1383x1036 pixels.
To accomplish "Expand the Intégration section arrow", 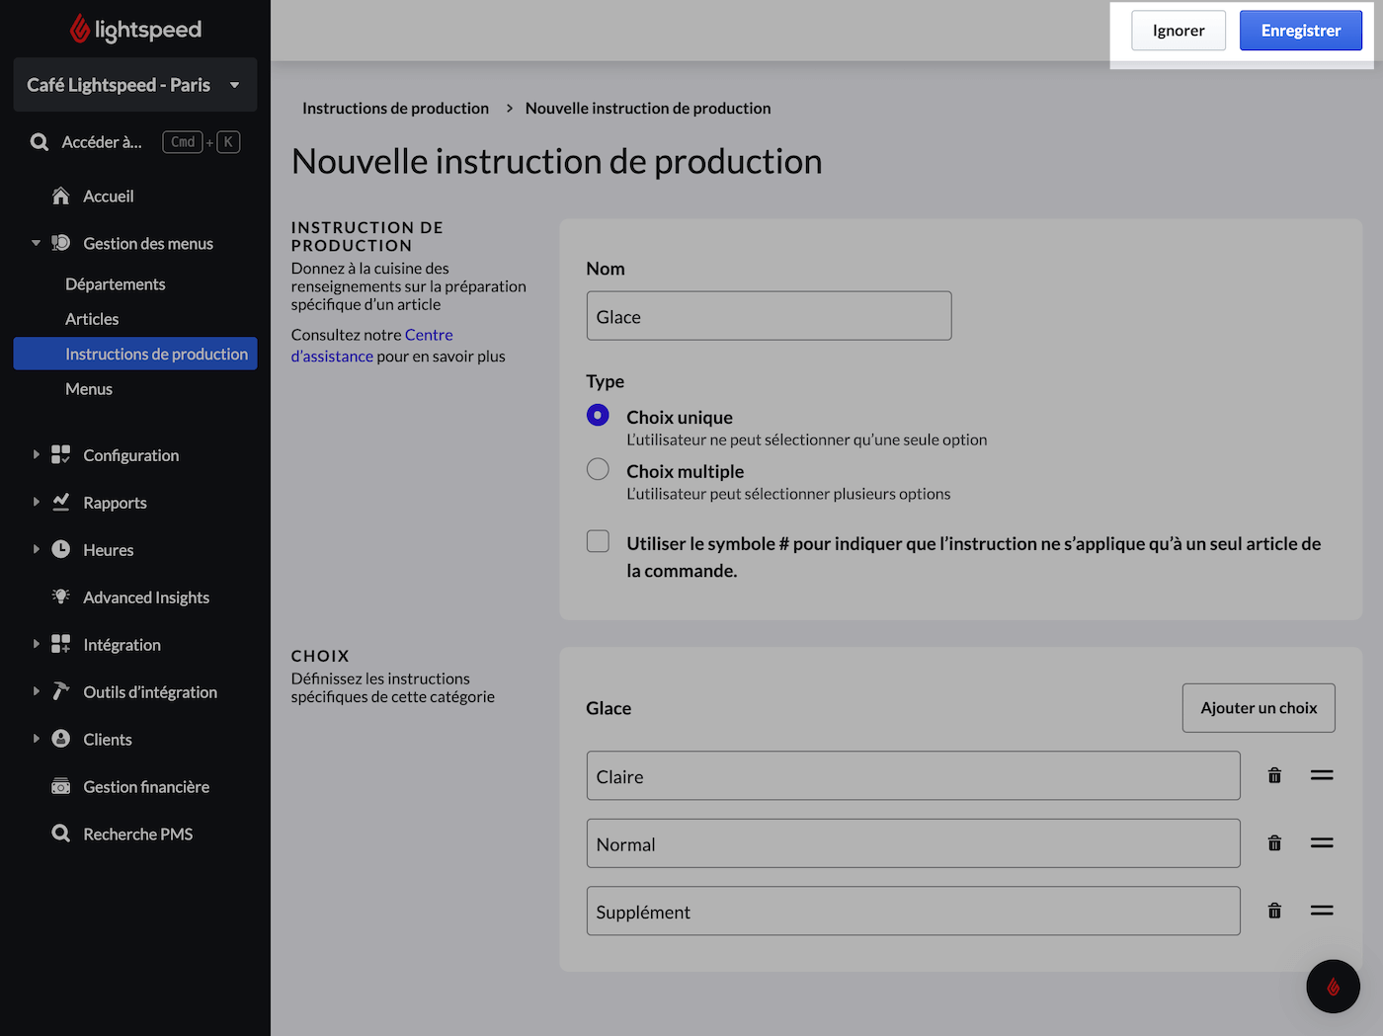I will 37,644.
